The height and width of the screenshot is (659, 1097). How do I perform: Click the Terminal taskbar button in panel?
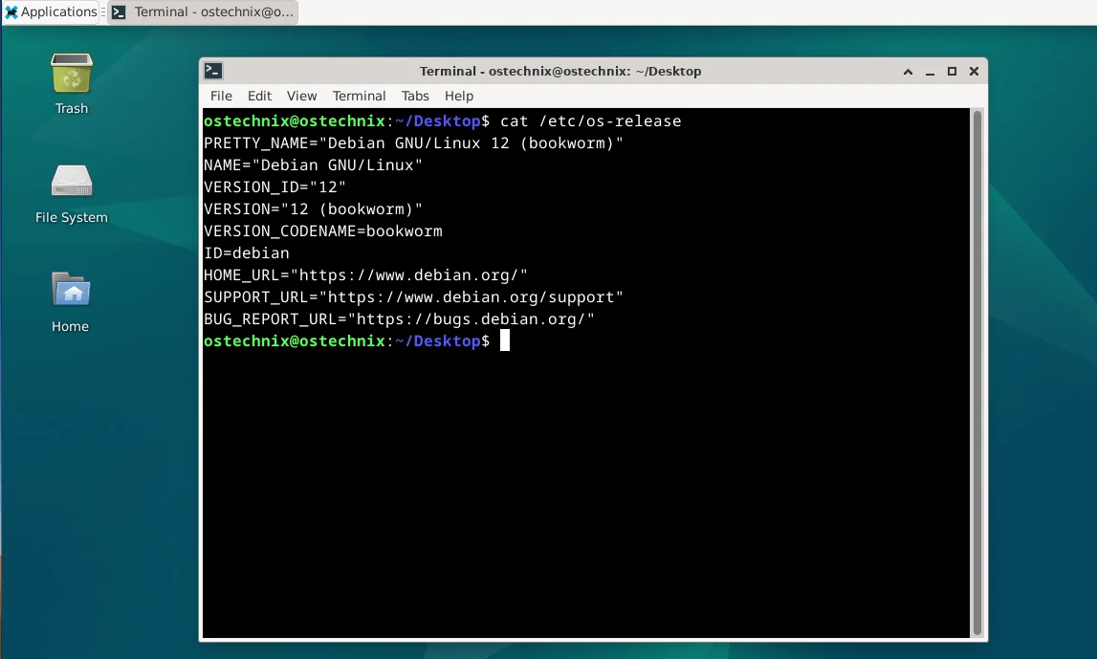tap(203, 11)
